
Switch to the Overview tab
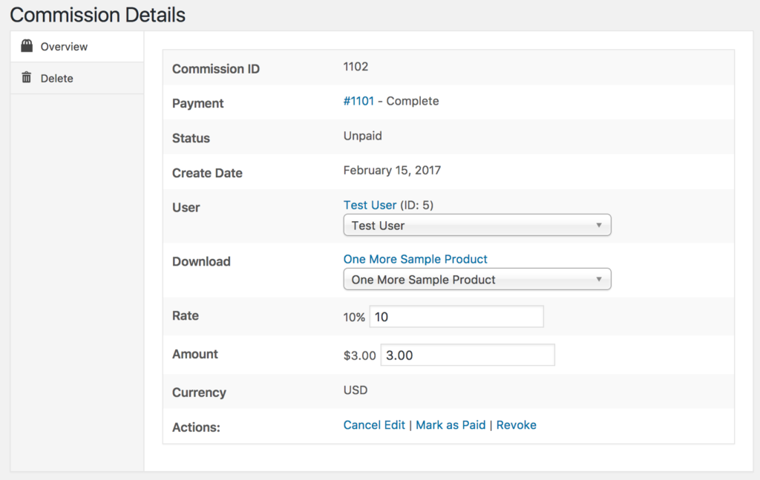click(77, 47)
